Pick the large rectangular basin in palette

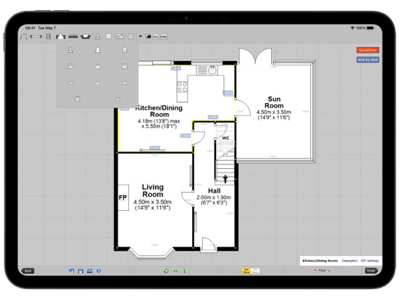(x=125, y=67)
